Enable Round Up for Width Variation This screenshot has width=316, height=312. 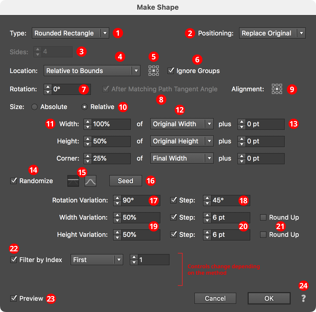click(263, 217)
